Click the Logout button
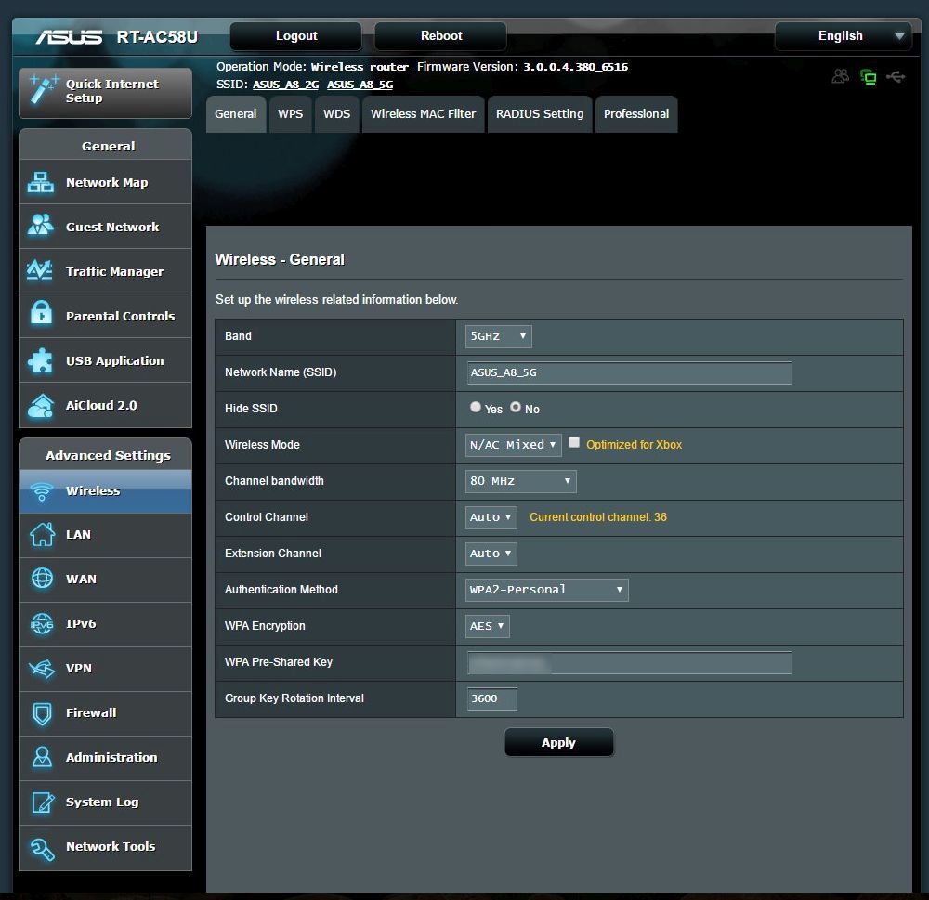This screenshot has height=900, width=929. [296, 35]
